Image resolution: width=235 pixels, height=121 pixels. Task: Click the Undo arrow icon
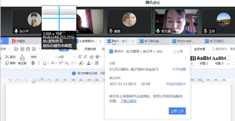pos(40,49)
